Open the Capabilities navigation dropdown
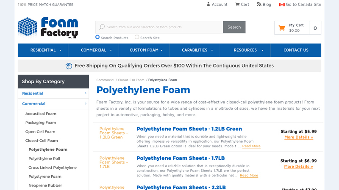339x190 pixels. pyautogui.click(x=195, y=50)
